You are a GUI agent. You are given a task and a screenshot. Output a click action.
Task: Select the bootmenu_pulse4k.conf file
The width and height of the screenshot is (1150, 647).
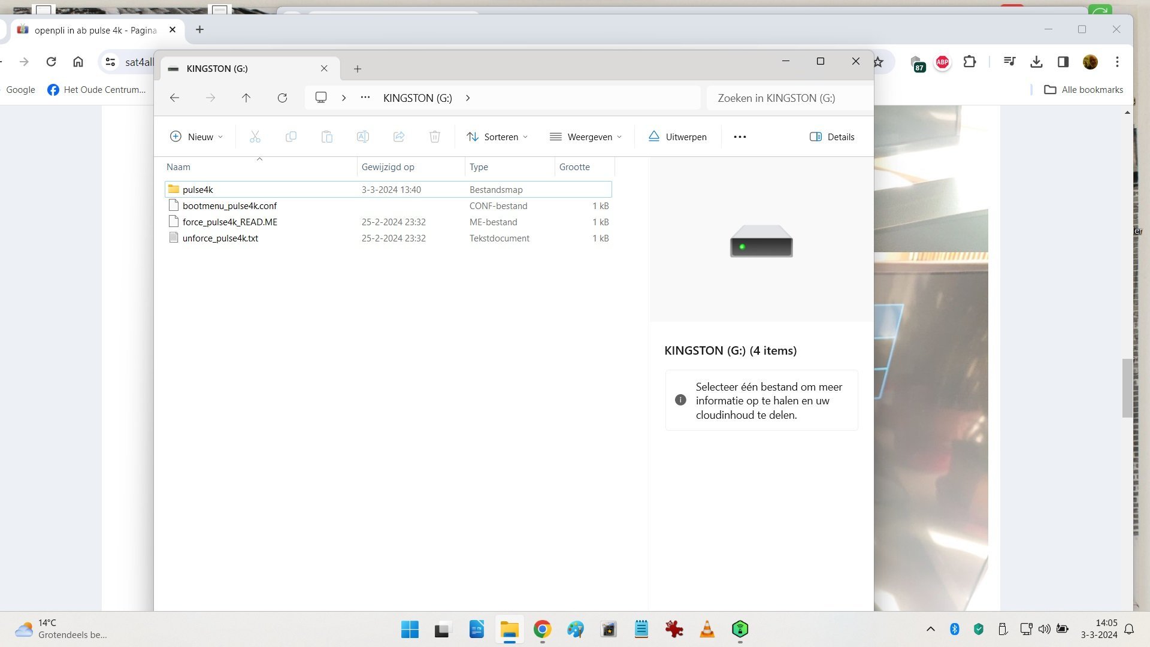(388, 205)
